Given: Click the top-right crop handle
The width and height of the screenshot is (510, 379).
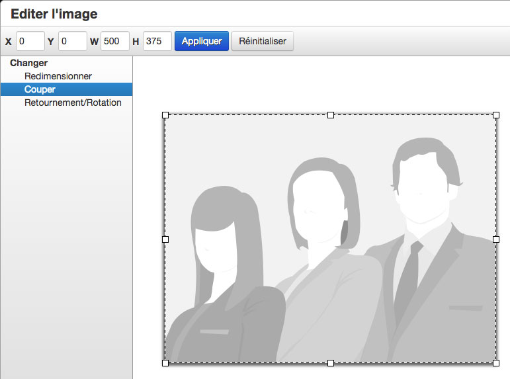Looking at the screenshot, I should click(496, 115).
